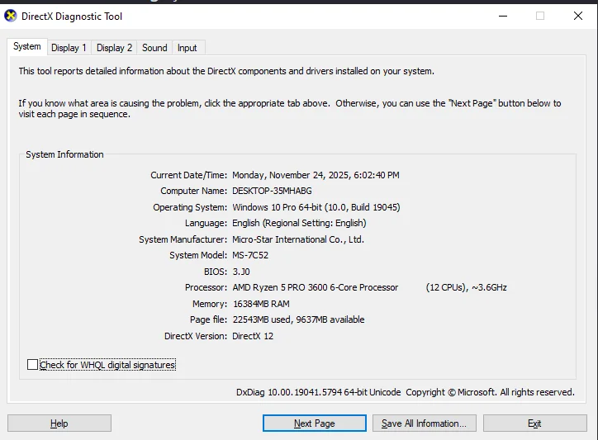This screenshot has height=440, width=598.
Task: Click BIOS value 3.J0
Action: [x=241, y=272]
